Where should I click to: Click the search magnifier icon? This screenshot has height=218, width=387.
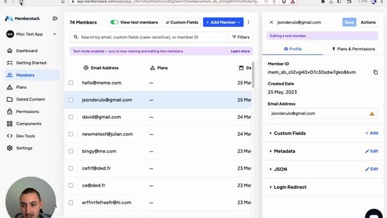(76, 37)
